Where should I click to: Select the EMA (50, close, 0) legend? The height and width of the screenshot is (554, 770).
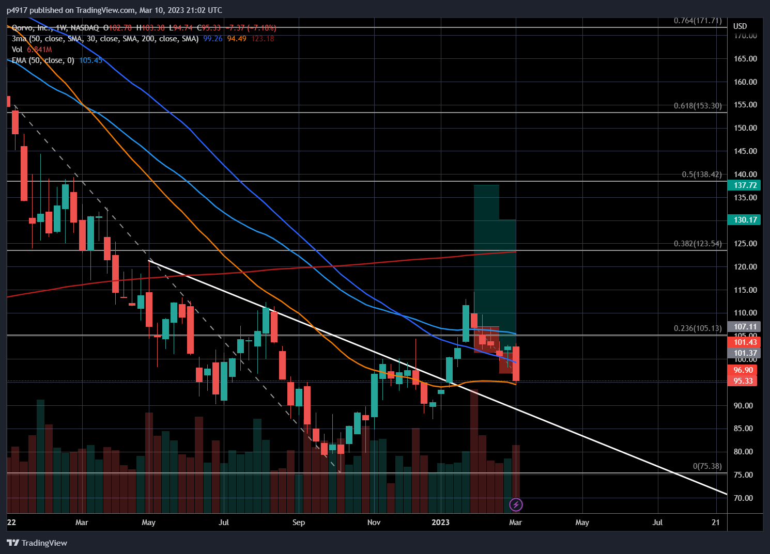point(43,60)
